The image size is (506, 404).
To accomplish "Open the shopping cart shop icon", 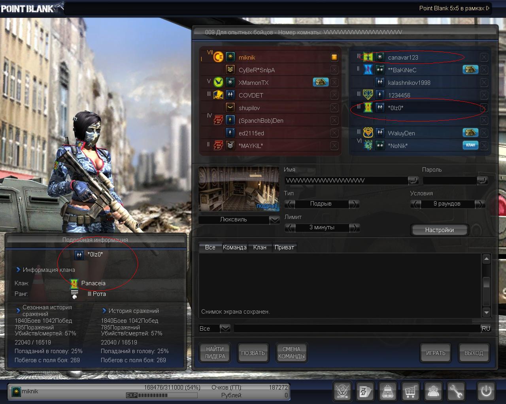I will (411, 391).
